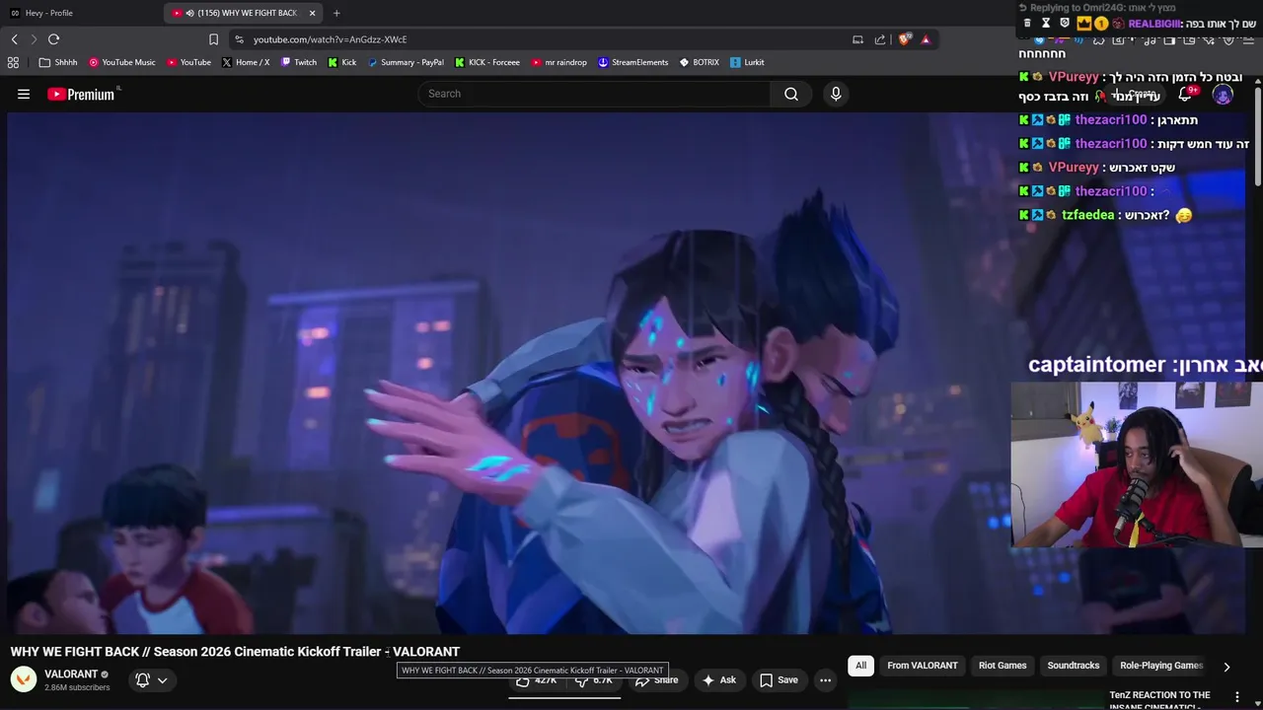Open the apps grid icon in bookmarks bar

13,62
